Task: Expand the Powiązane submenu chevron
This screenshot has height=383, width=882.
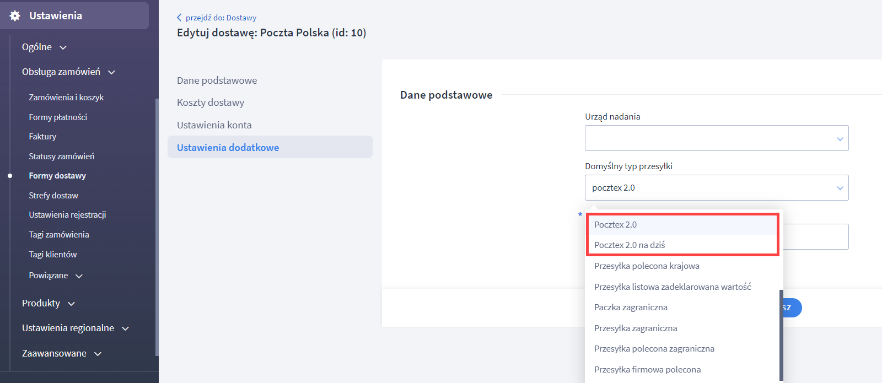Action: click(79, 276)
